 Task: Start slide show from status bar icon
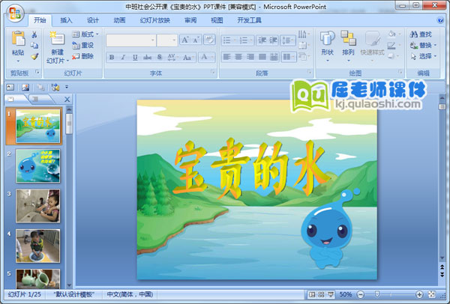(x=331, y=294)
